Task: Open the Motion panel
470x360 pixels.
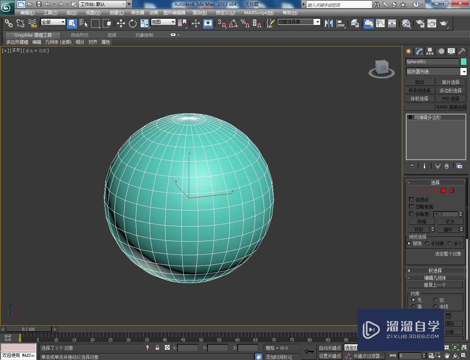Action: [x=441, y=51]
